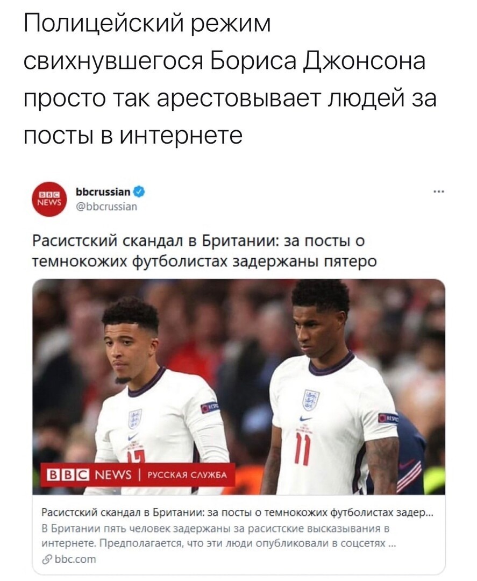Open the three-dot more options menu

[439, 192]
